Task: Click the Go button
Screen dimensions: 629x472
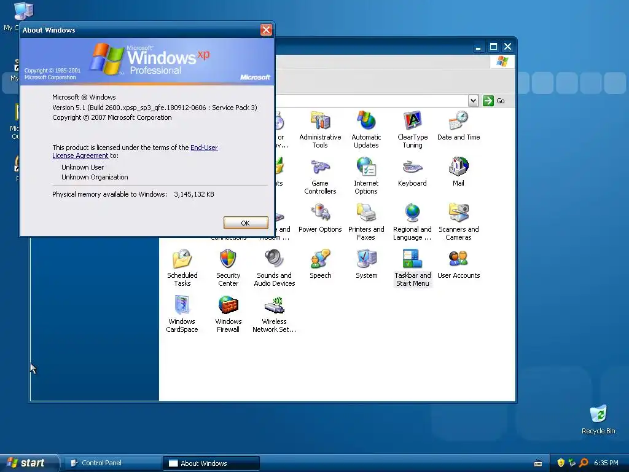Action: 494,101
